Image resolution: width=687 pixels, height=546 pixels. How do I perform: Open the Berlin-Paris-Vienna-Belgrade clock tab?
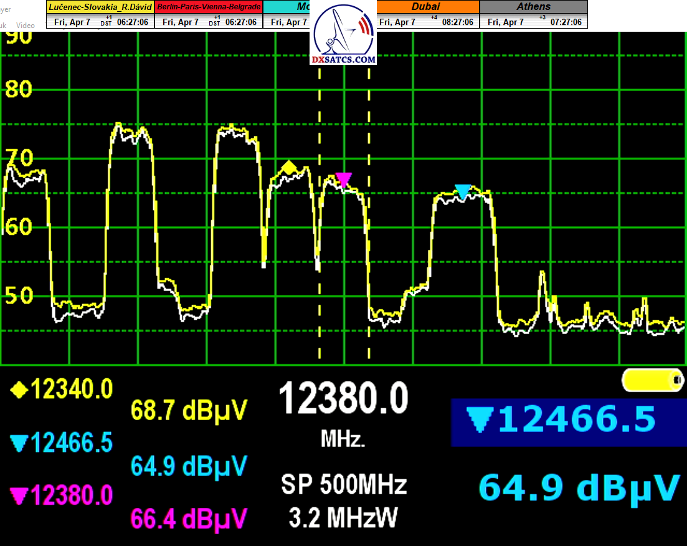coord(209,7)
